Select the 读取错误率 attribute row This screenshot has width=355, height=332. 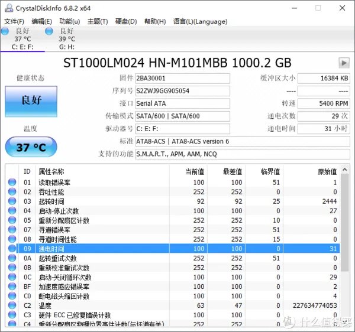pos(173,182)
